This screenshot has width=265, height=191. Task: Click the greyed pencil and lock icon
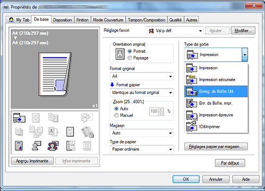[x=87, y=132]
